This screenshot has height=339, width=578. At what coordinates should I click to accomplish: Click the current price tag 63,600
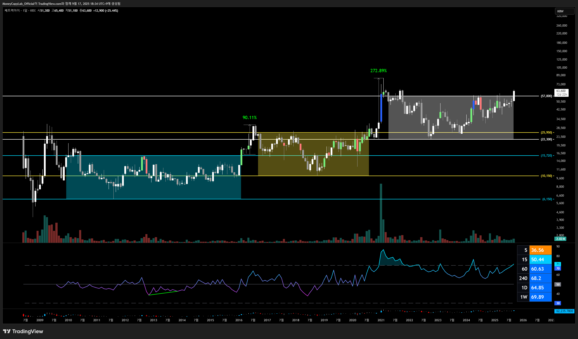coord(562,93)
